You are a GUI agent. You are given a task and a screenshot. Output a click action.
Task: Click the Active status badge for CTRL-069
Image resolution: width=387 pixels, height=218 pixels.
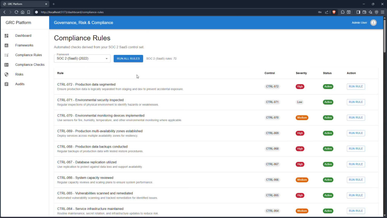point(328,133)
